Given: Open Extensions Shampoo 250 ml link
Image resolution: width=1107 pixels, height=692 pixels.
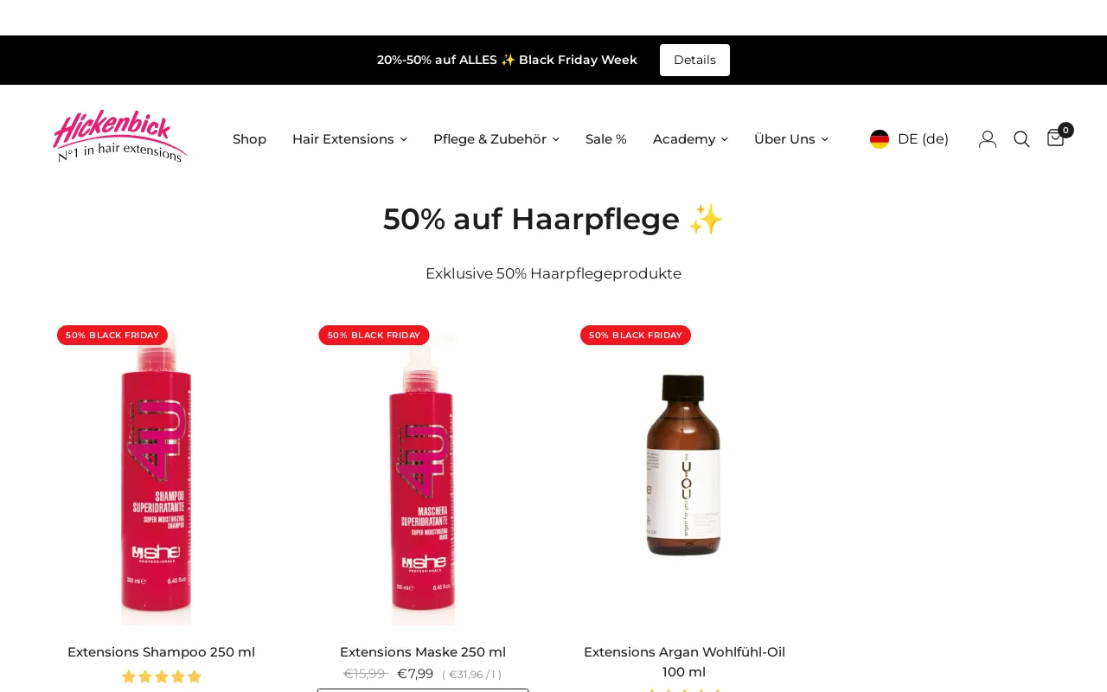Looking at the screenshot, I should click(x=162, y=652).
